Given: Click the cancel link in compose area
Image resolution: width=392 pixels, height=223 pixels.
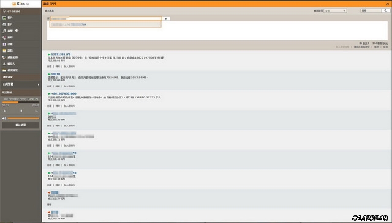Looking at the screenshot, I should 385,47.
